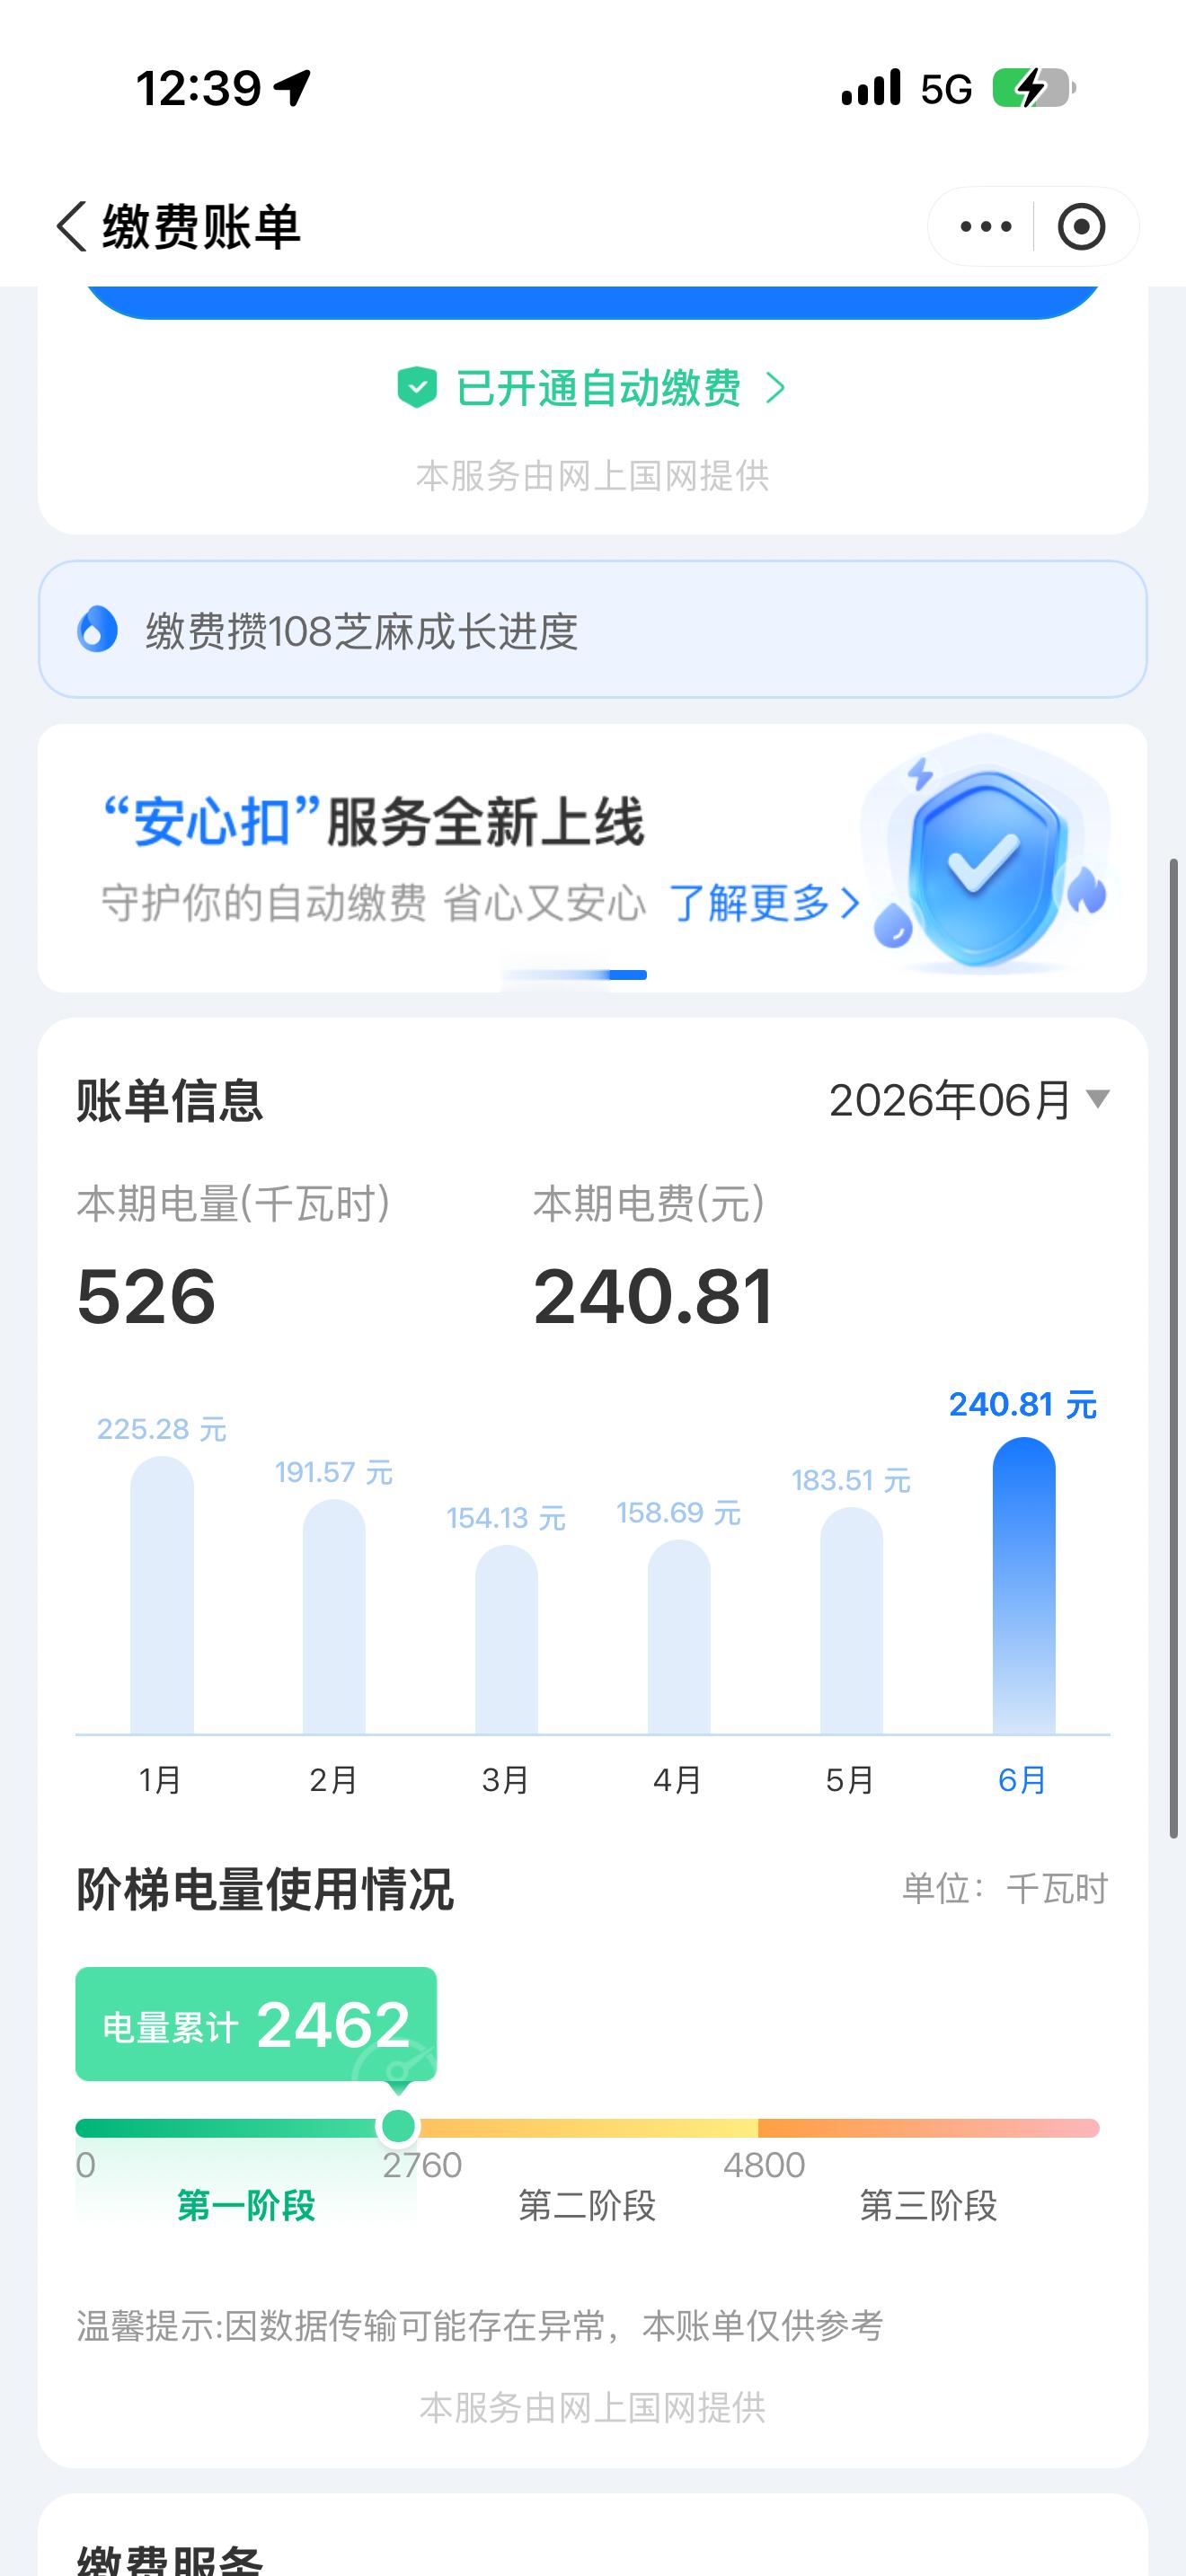Image resolution: width=1186 pixels, height=2576 pixels.
Task: Select the 4月 bar showing 158.69 元
Action: tap(679, 1637)
